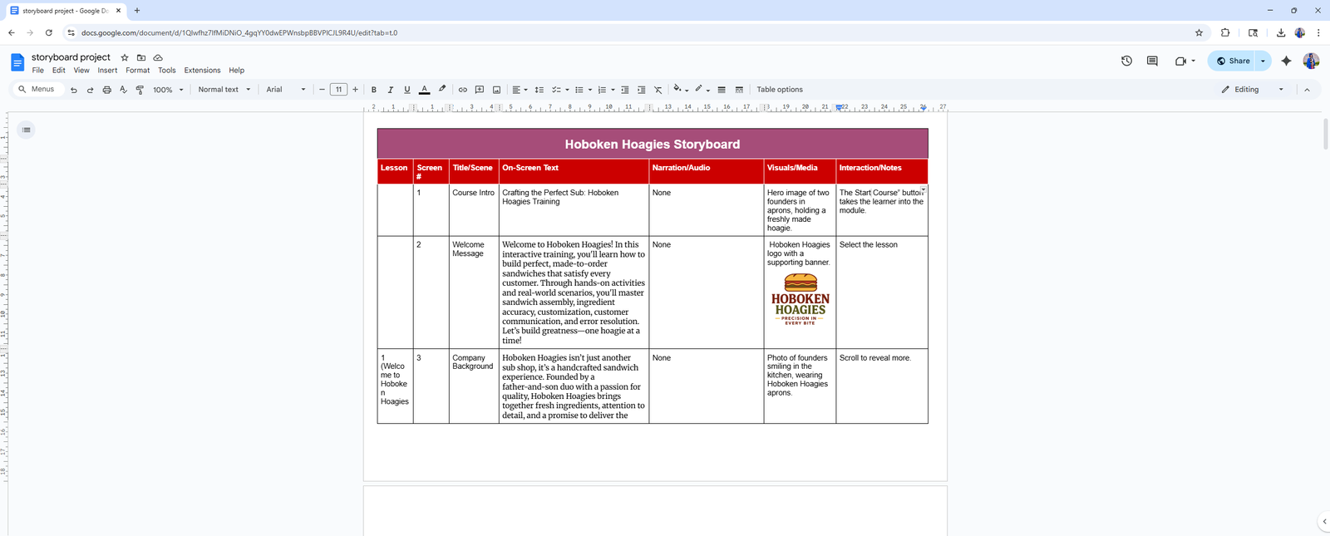Click the Menus search box

tap(38, 90)
